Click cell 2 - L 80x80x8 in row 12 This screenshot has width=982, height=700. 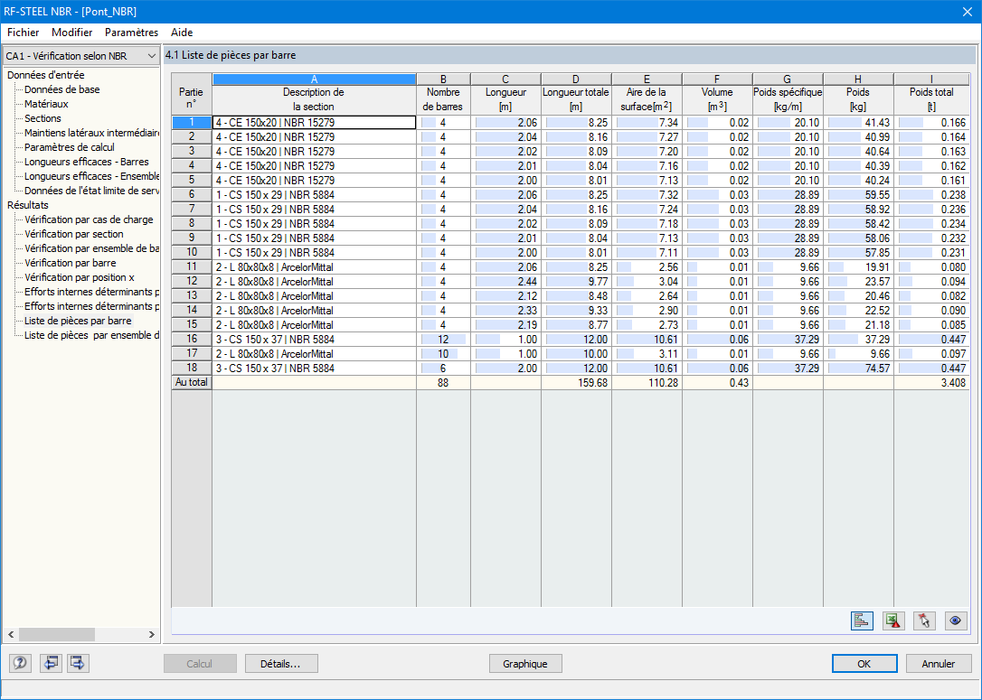tap(315, 282)
